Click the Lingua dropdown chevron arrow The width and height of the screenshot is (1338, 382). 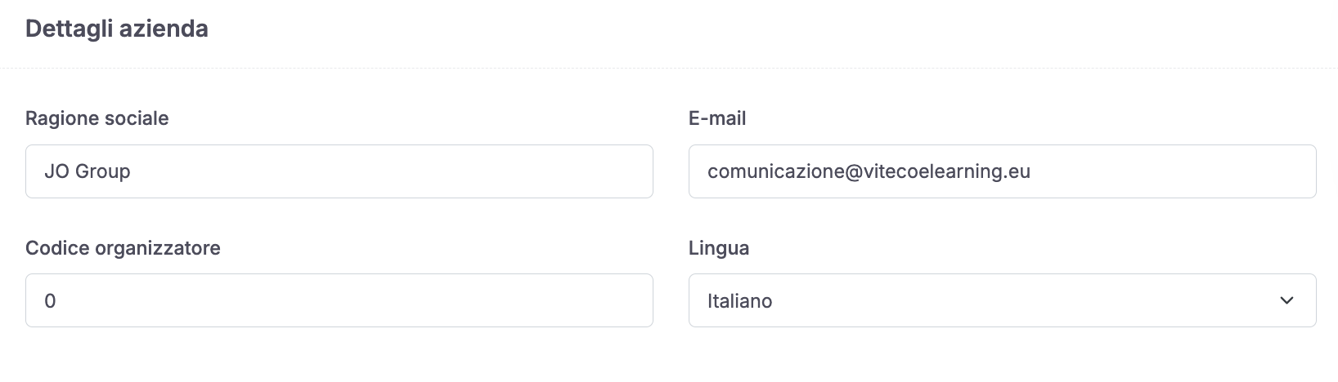(1286, 300)
